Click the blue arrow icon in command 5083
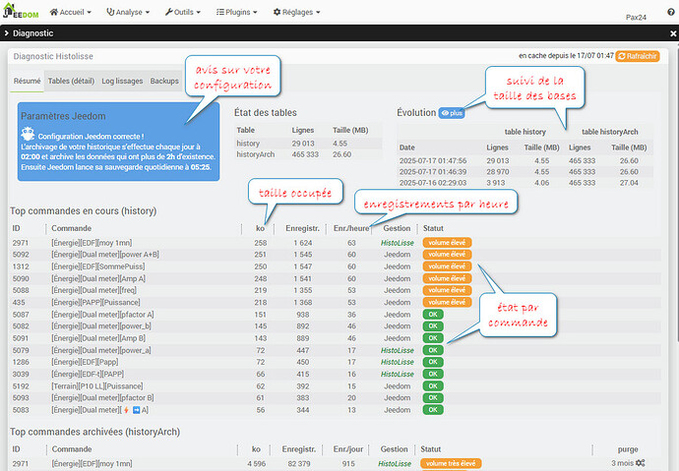Screen dimensions: 679x471 (136, 410)
